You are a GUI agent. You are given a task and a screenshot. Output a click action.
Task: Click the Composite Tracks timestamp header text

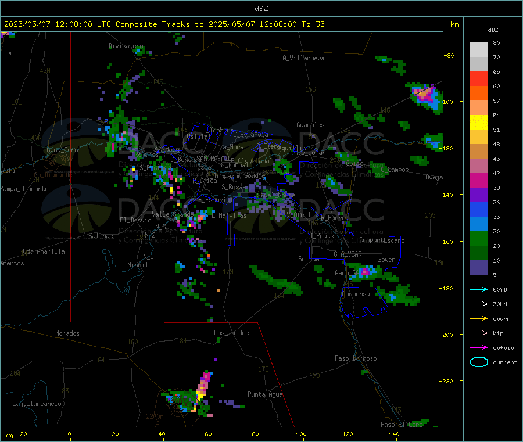164,24
